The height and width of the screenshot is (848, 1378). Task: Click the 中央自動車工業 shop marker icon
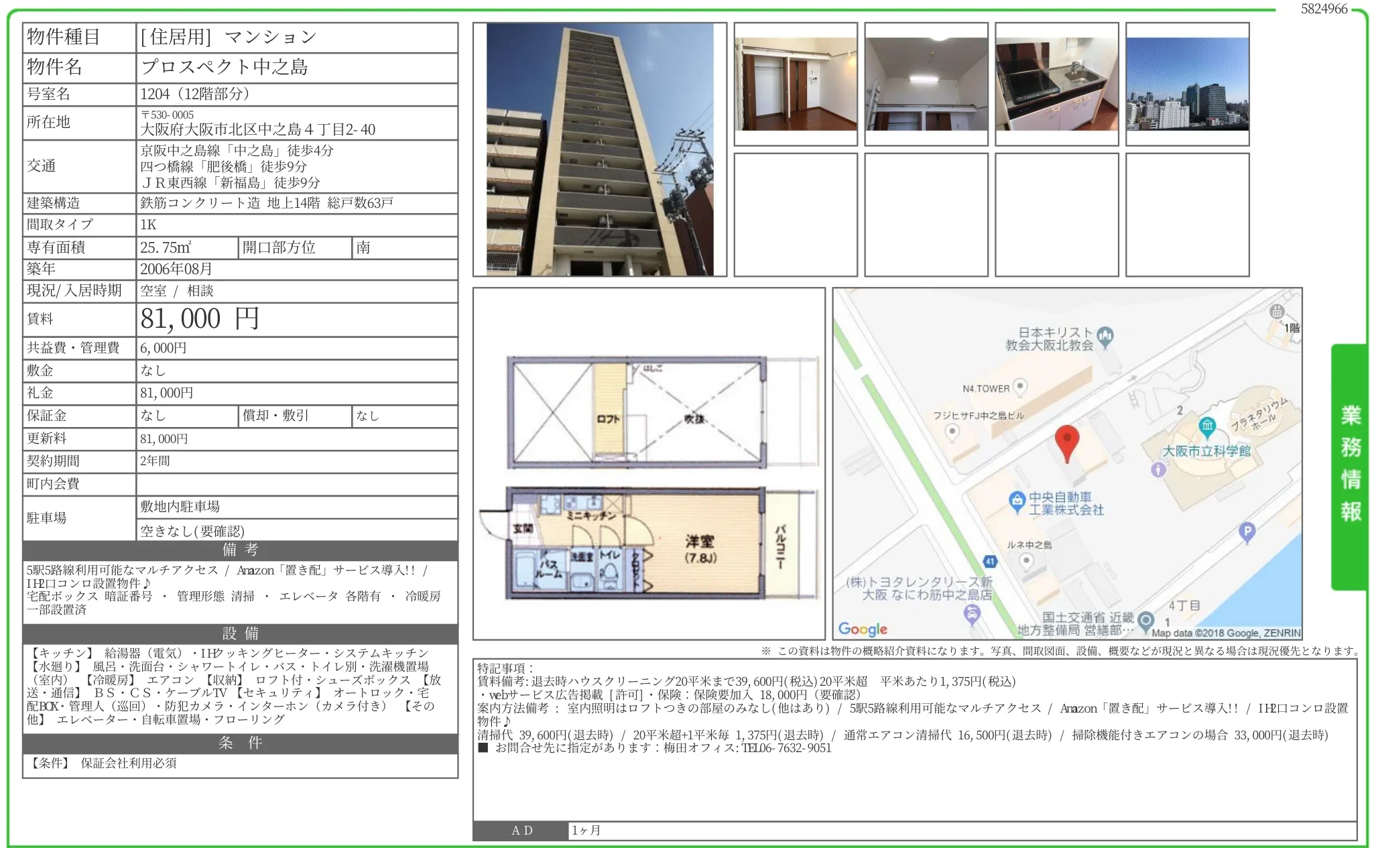point(1017,500)
